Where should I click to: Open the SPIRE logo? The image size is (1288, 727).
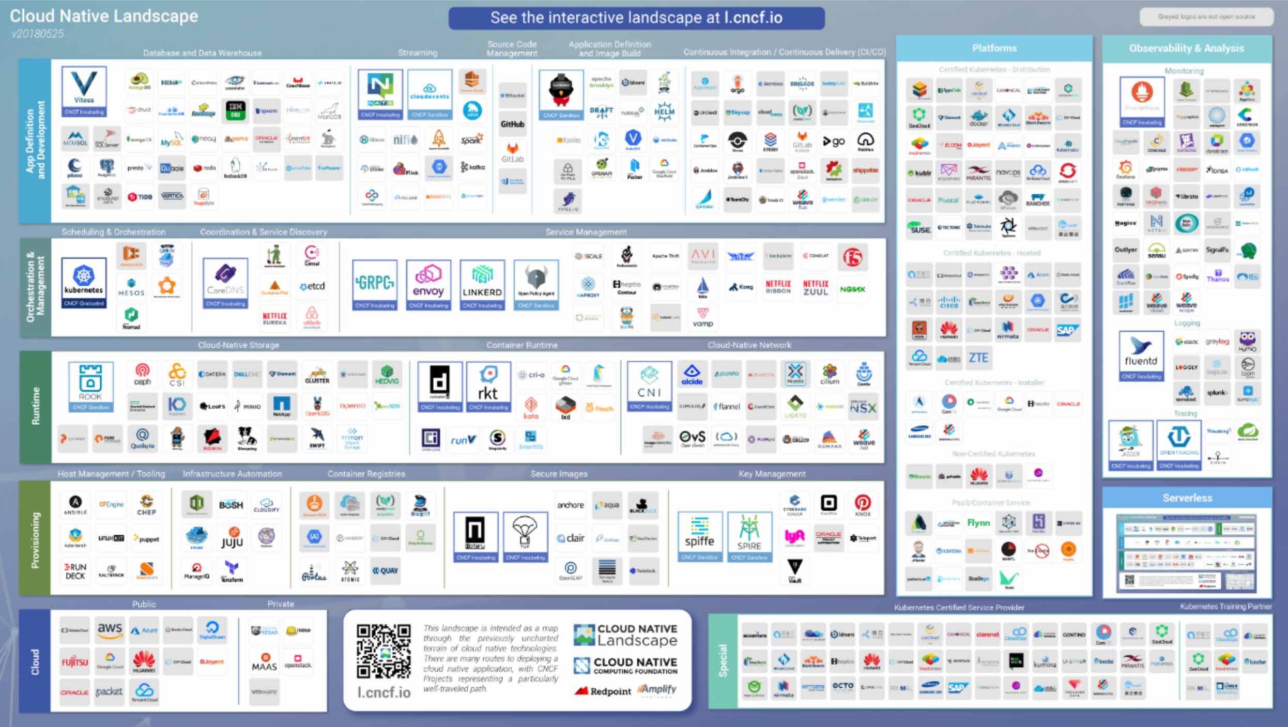coord(749,537)
